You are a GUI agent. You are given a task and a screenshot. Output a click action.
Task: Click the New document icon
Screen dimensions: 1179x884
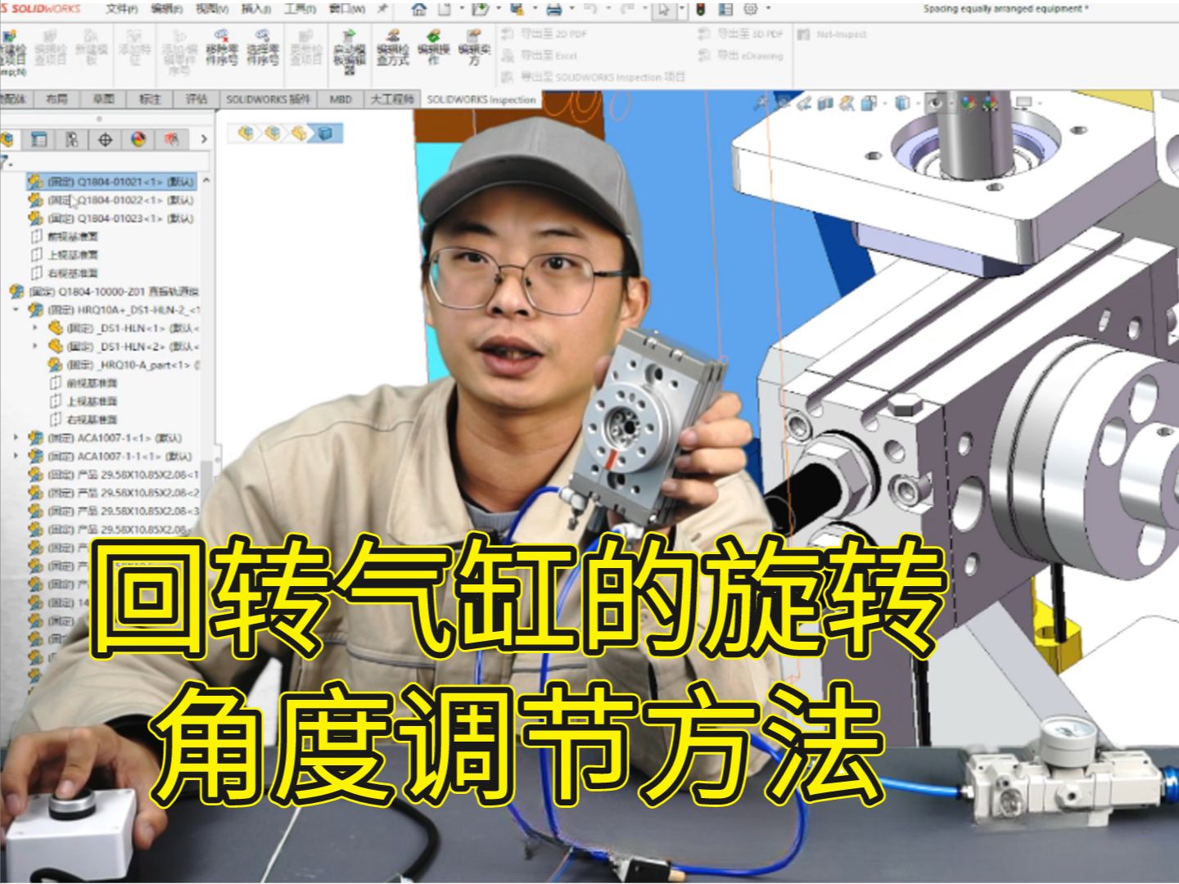point(444,10)
